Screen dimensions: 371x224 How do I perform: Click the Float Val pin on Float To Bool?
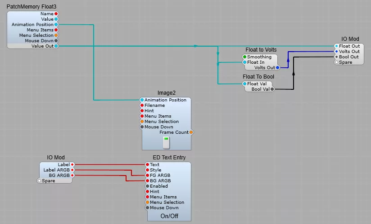click(245, 84)
